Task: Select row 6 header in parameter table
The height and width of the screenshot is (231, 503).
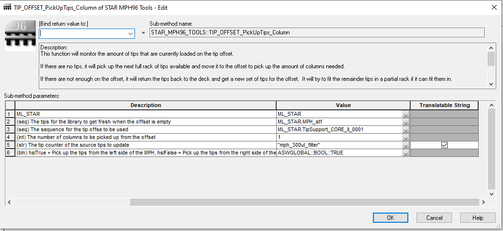Action: click(x=10, y=153)
